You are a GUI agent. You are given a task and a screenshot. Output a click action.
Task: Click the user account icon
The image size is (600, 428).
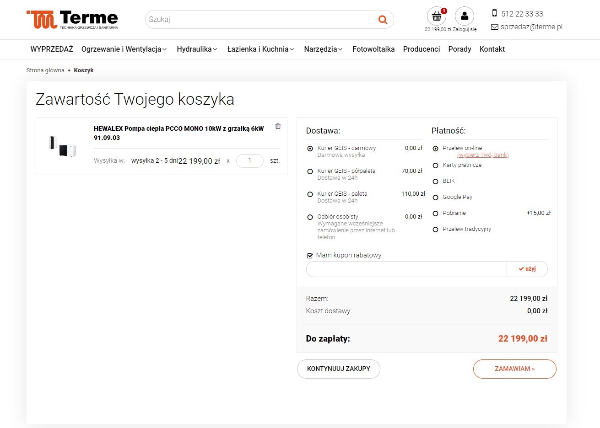coord(465,16)
